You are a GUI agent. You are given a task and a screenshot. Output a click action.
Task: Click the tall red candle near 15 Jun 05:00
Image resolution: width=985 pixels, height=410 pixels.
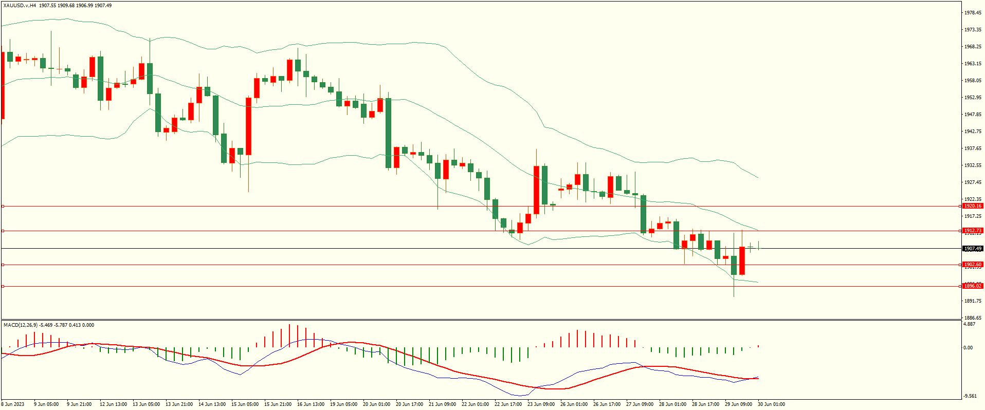coord(249,126)
